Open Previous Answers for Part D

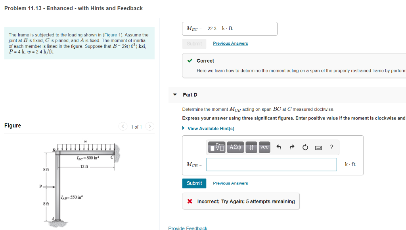pos(230,183)
